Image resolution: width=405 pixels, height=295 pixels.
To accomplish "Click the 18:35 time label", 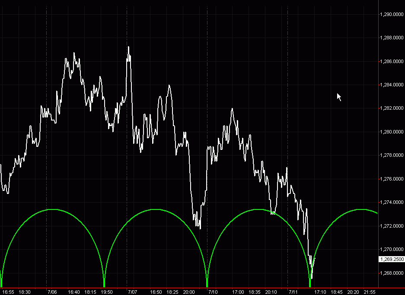I will (255, 292).
